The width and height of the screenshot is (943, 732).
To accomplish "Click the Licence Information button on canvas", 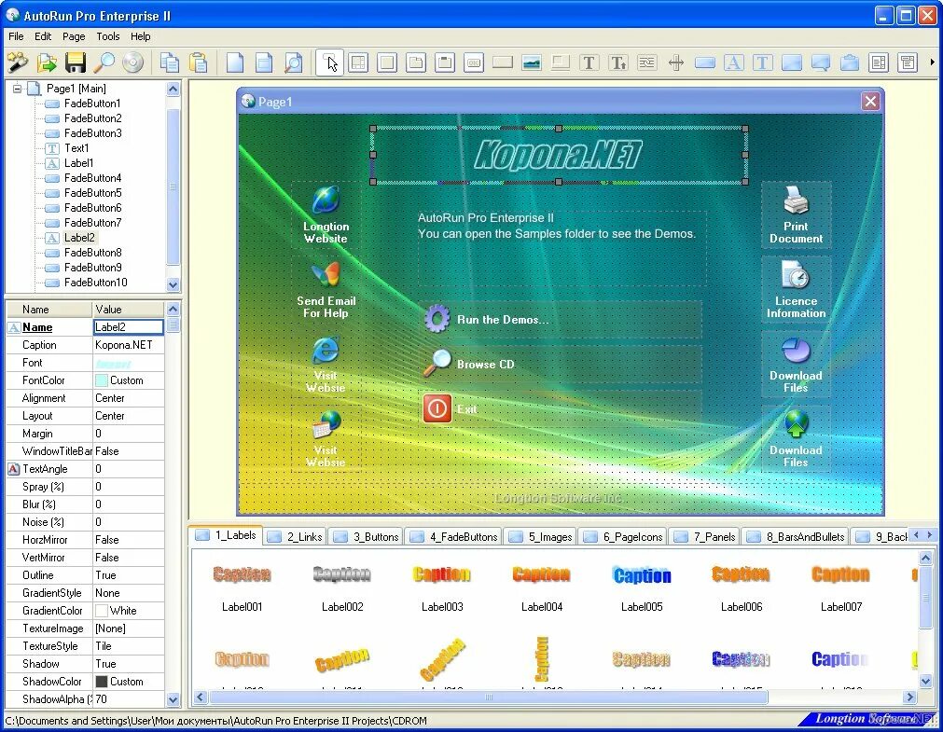I will (796, 289).
